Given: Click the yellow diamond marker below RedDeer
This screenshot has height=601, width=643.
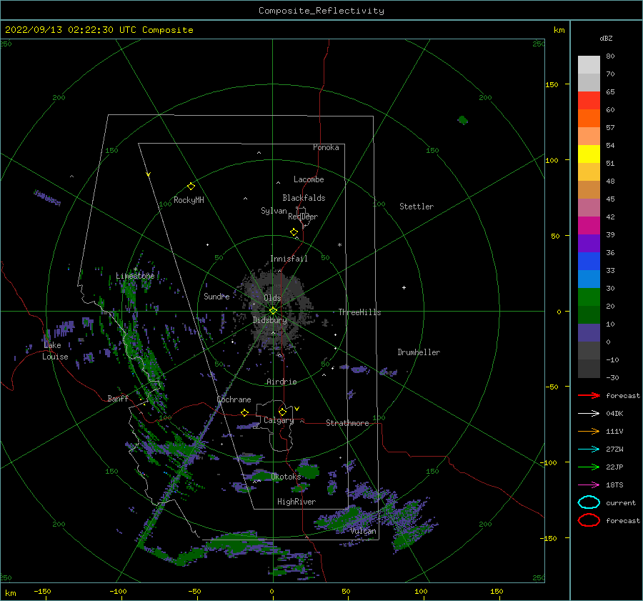Looking at the screenshot, I should pos(294,232).
